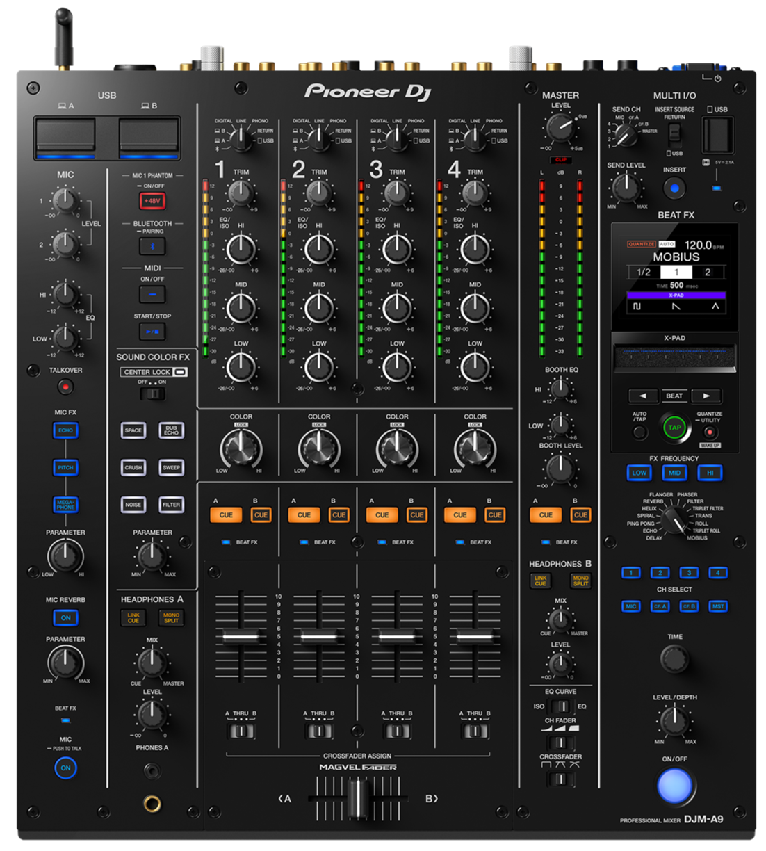This screenshot has width=766, height=851.
Task: Toggle the +48V phantom power button
Action: (x=152, y=201)
